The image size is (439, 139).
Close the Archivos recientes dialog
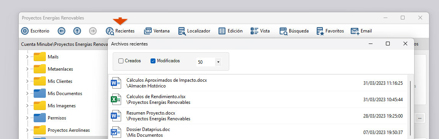tap(405, 44)
